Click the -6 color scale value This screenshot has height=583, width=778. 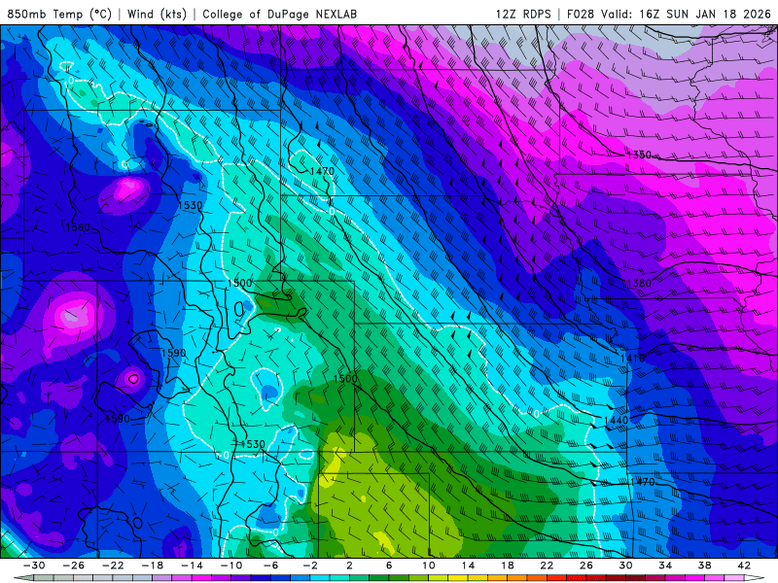[x=271, y=566]
